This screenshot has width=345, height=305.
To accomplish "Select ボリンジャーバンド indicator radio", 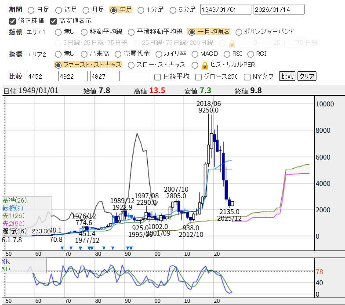I will click(239, 33).
